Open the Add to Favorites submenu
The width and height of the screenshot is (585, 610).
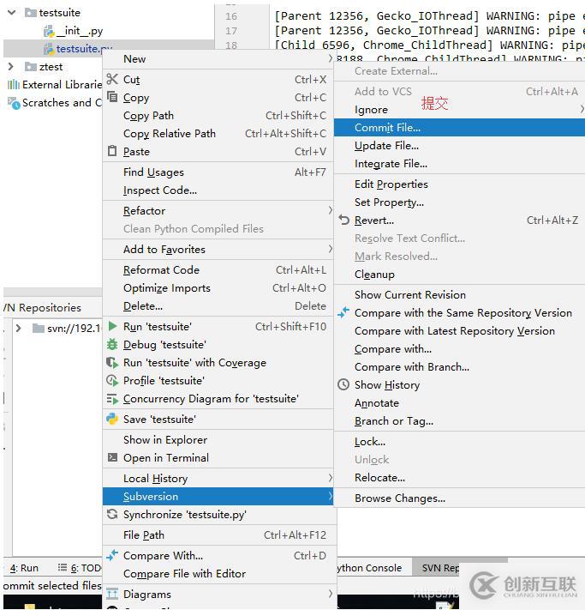pos(218,249)
